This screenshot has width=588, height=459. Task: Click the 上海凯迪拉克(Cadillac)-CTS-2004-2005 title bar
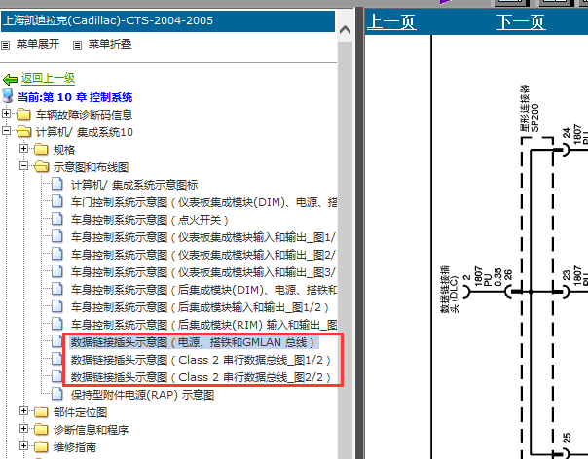tap(167, 21)
